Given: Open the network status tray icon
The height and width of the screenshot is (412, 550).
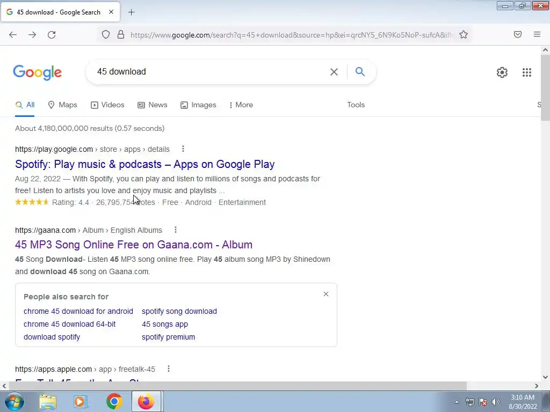Looking at the screenshot, I should pos(469,402).
